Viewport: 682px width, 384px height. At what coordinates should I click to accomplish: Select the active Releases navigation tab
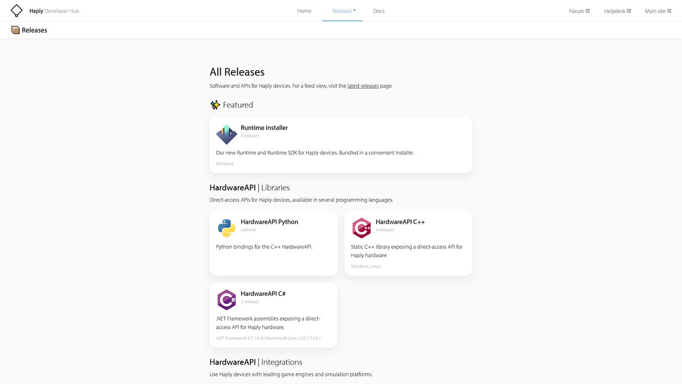tap(341, 11)
